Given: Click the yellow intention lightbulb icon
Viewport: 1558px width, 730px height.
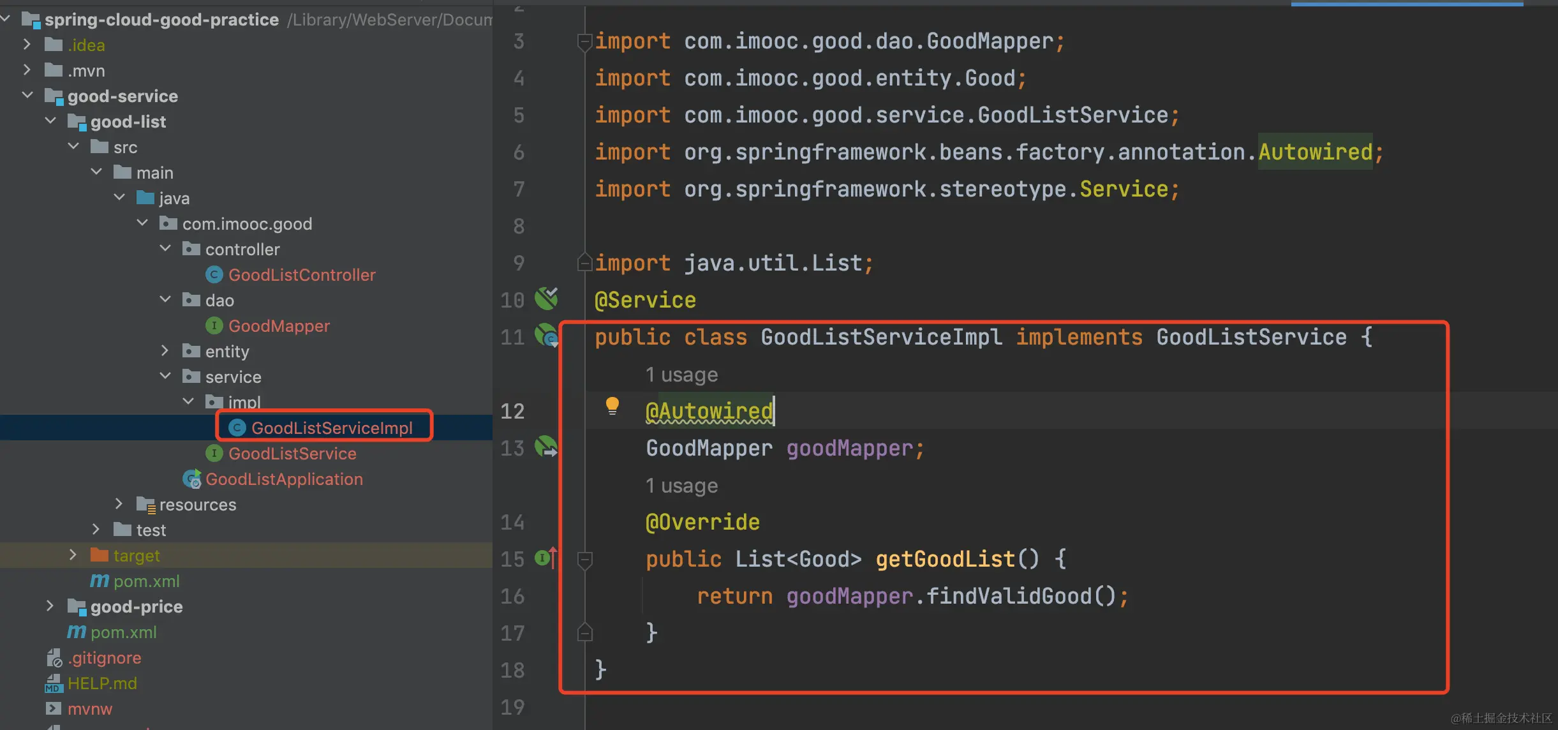Looking at the screenshot, I should (x=612, y=405).
